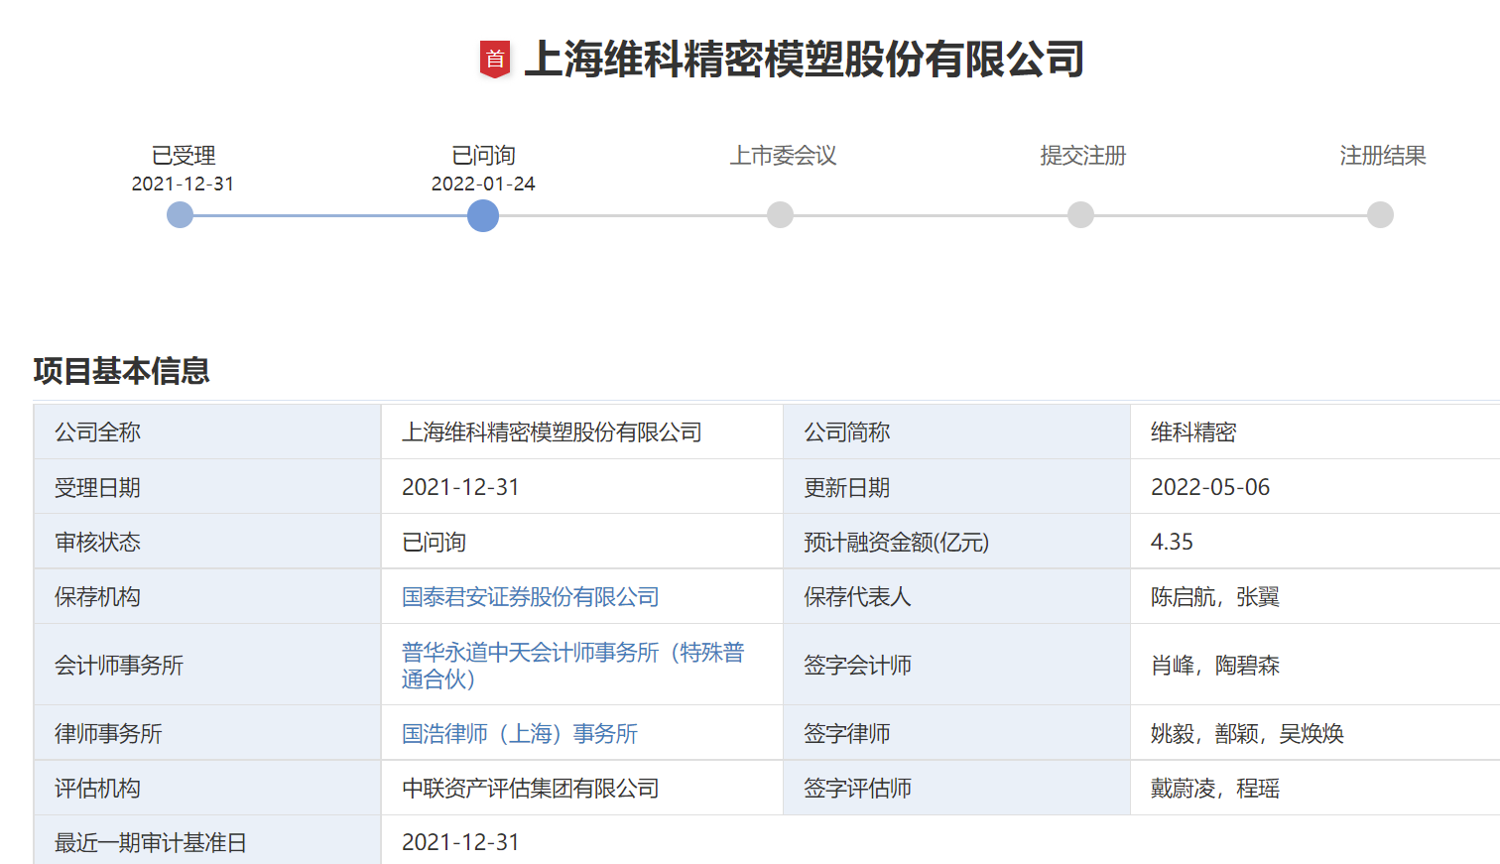Click the 注册结果 stage label
This screenshot has width=1500, height=864.
(x=1382, y=156)
